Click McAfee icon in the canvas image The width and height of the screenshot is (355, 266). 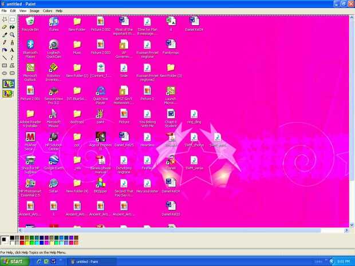coord(30,141)
